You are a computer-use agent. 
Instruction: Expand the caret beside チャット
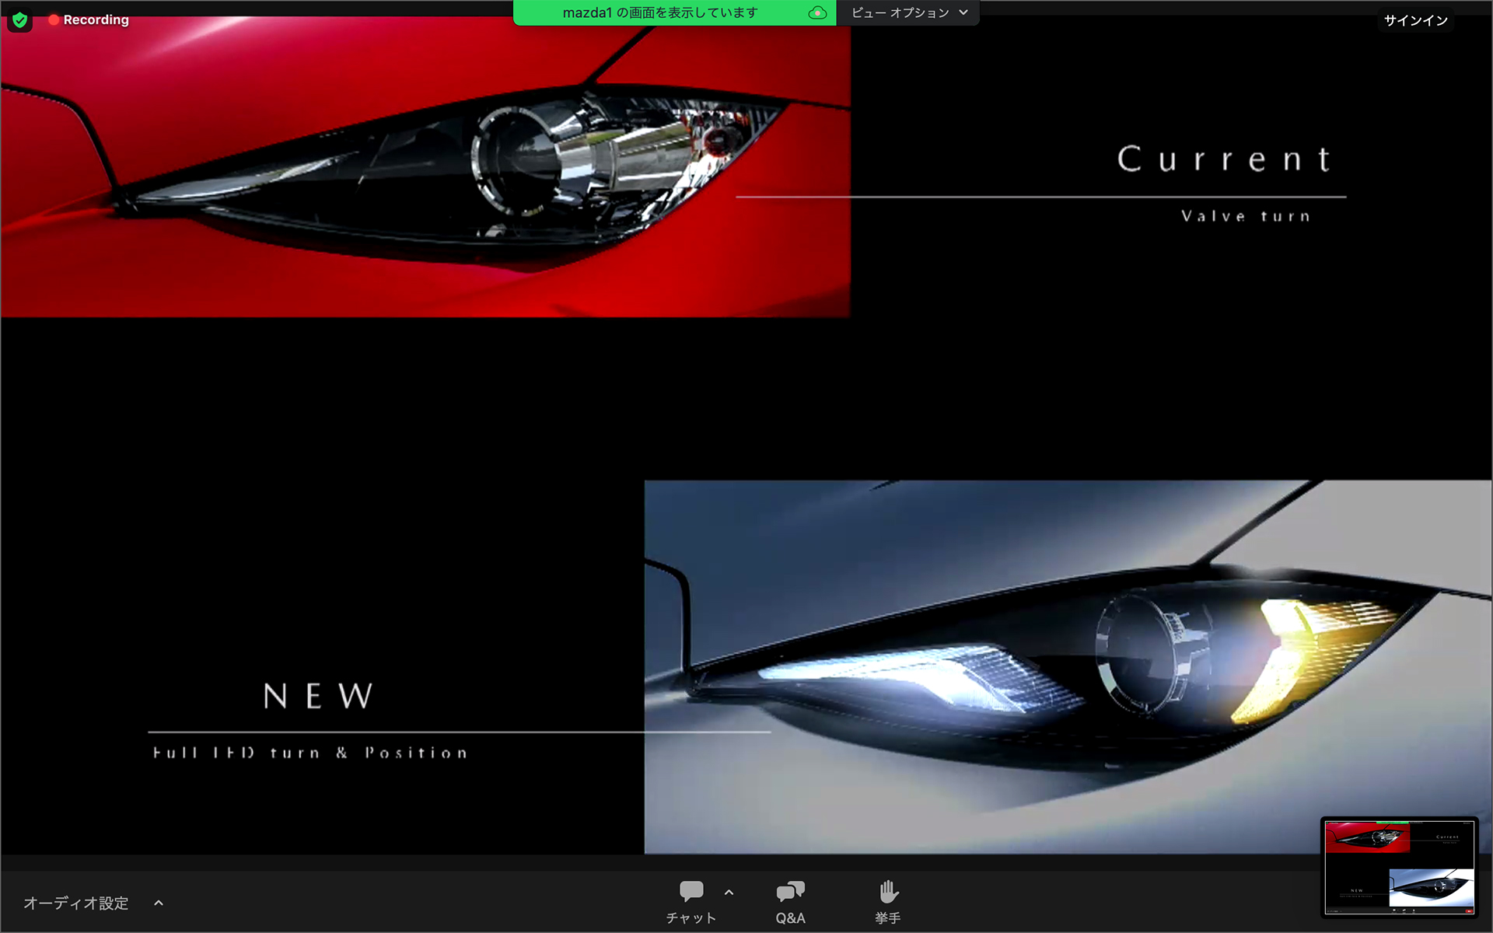[729, 893]
